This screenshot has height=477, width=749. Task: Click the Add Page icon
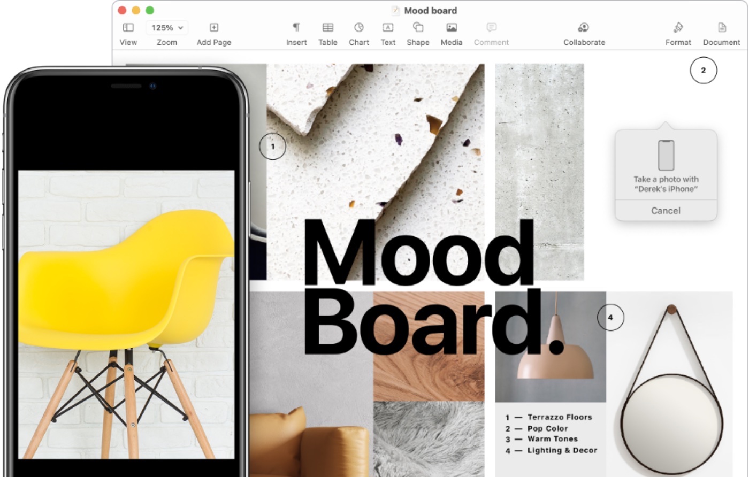(x=213, y=28)
